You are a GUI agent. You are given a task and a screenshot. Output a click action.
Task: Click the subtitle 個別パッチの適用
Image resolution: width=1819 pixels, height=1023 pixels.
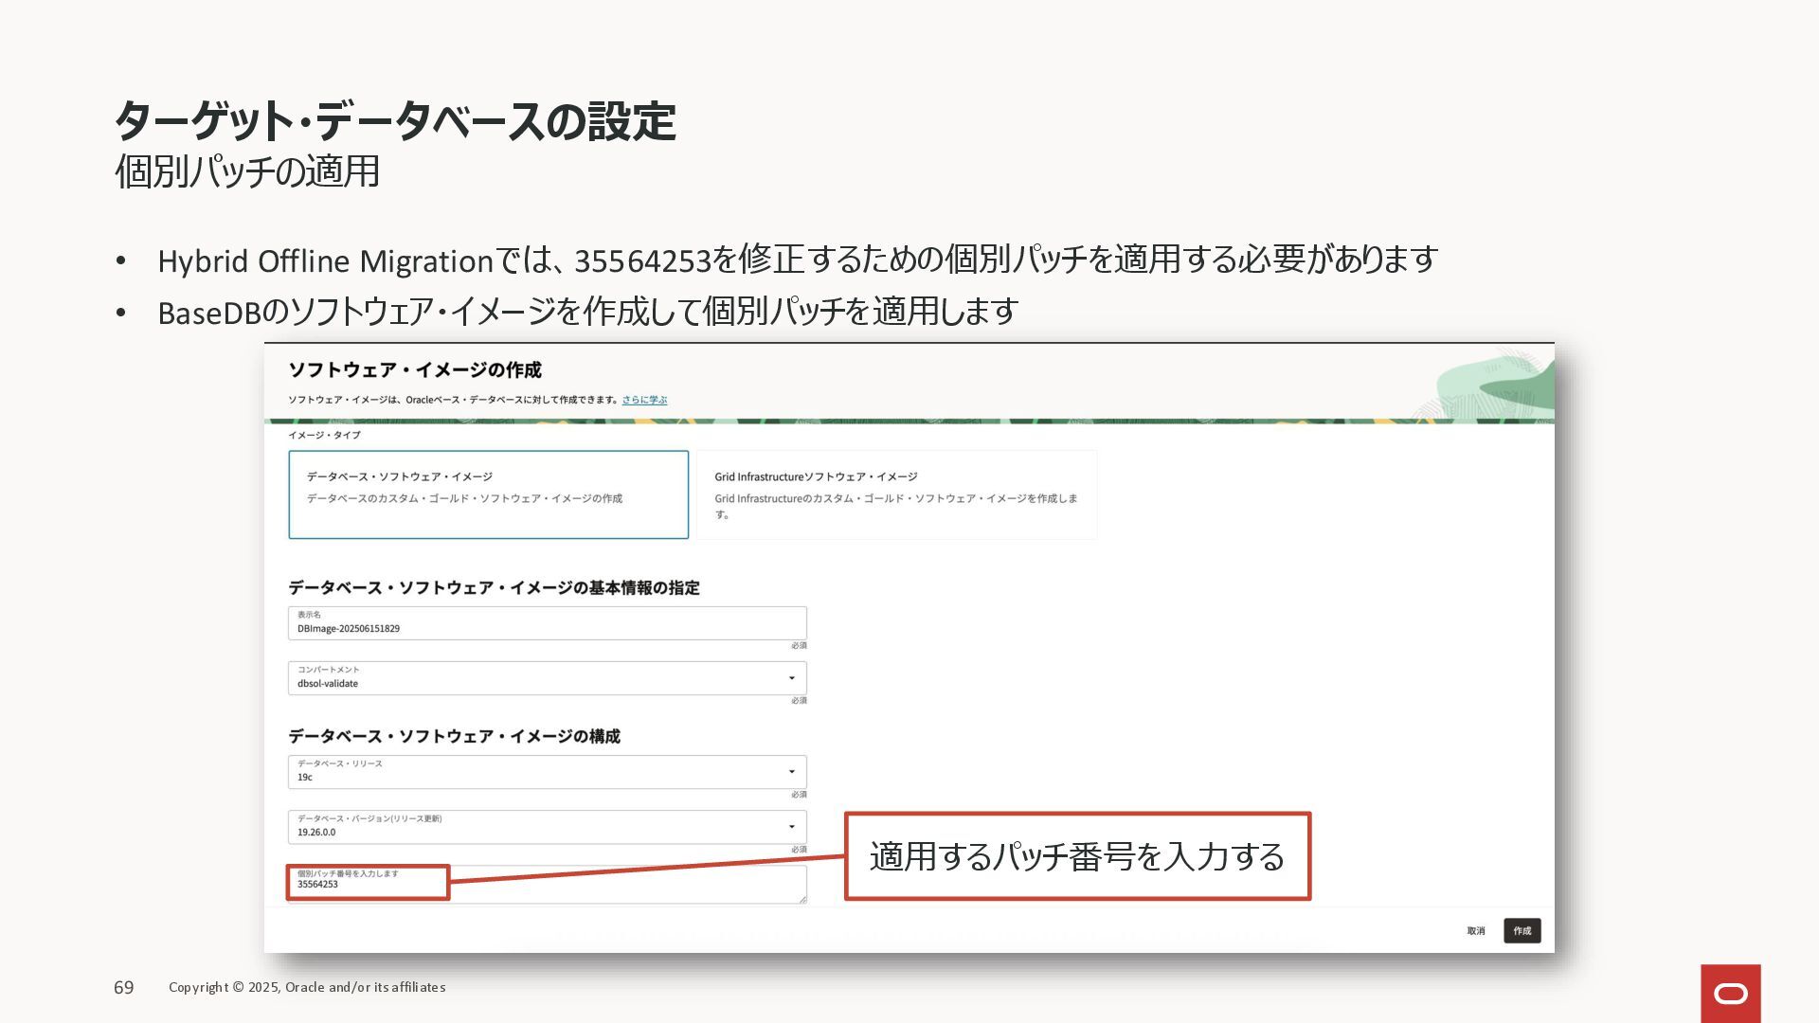click(x=247, y=171)
